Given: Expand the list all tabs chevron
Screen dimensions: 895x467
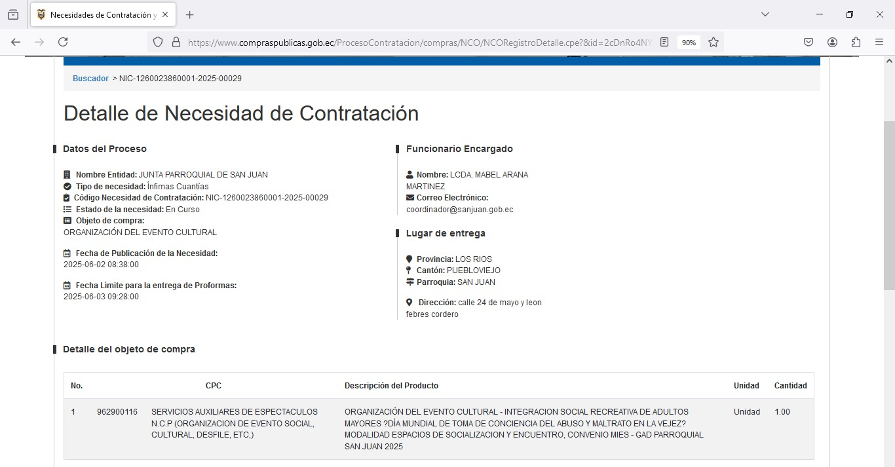Looking at the screenshot, I should [765, 14].
